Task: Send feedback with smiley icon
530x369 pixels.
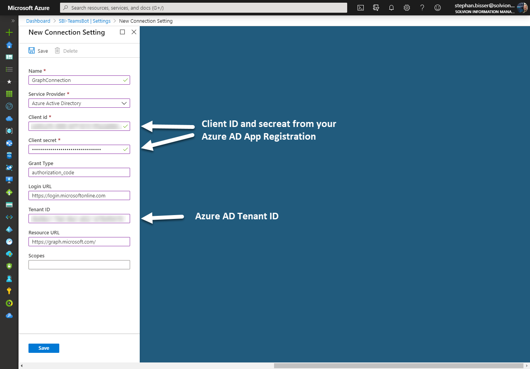Action: click(438, 8)
